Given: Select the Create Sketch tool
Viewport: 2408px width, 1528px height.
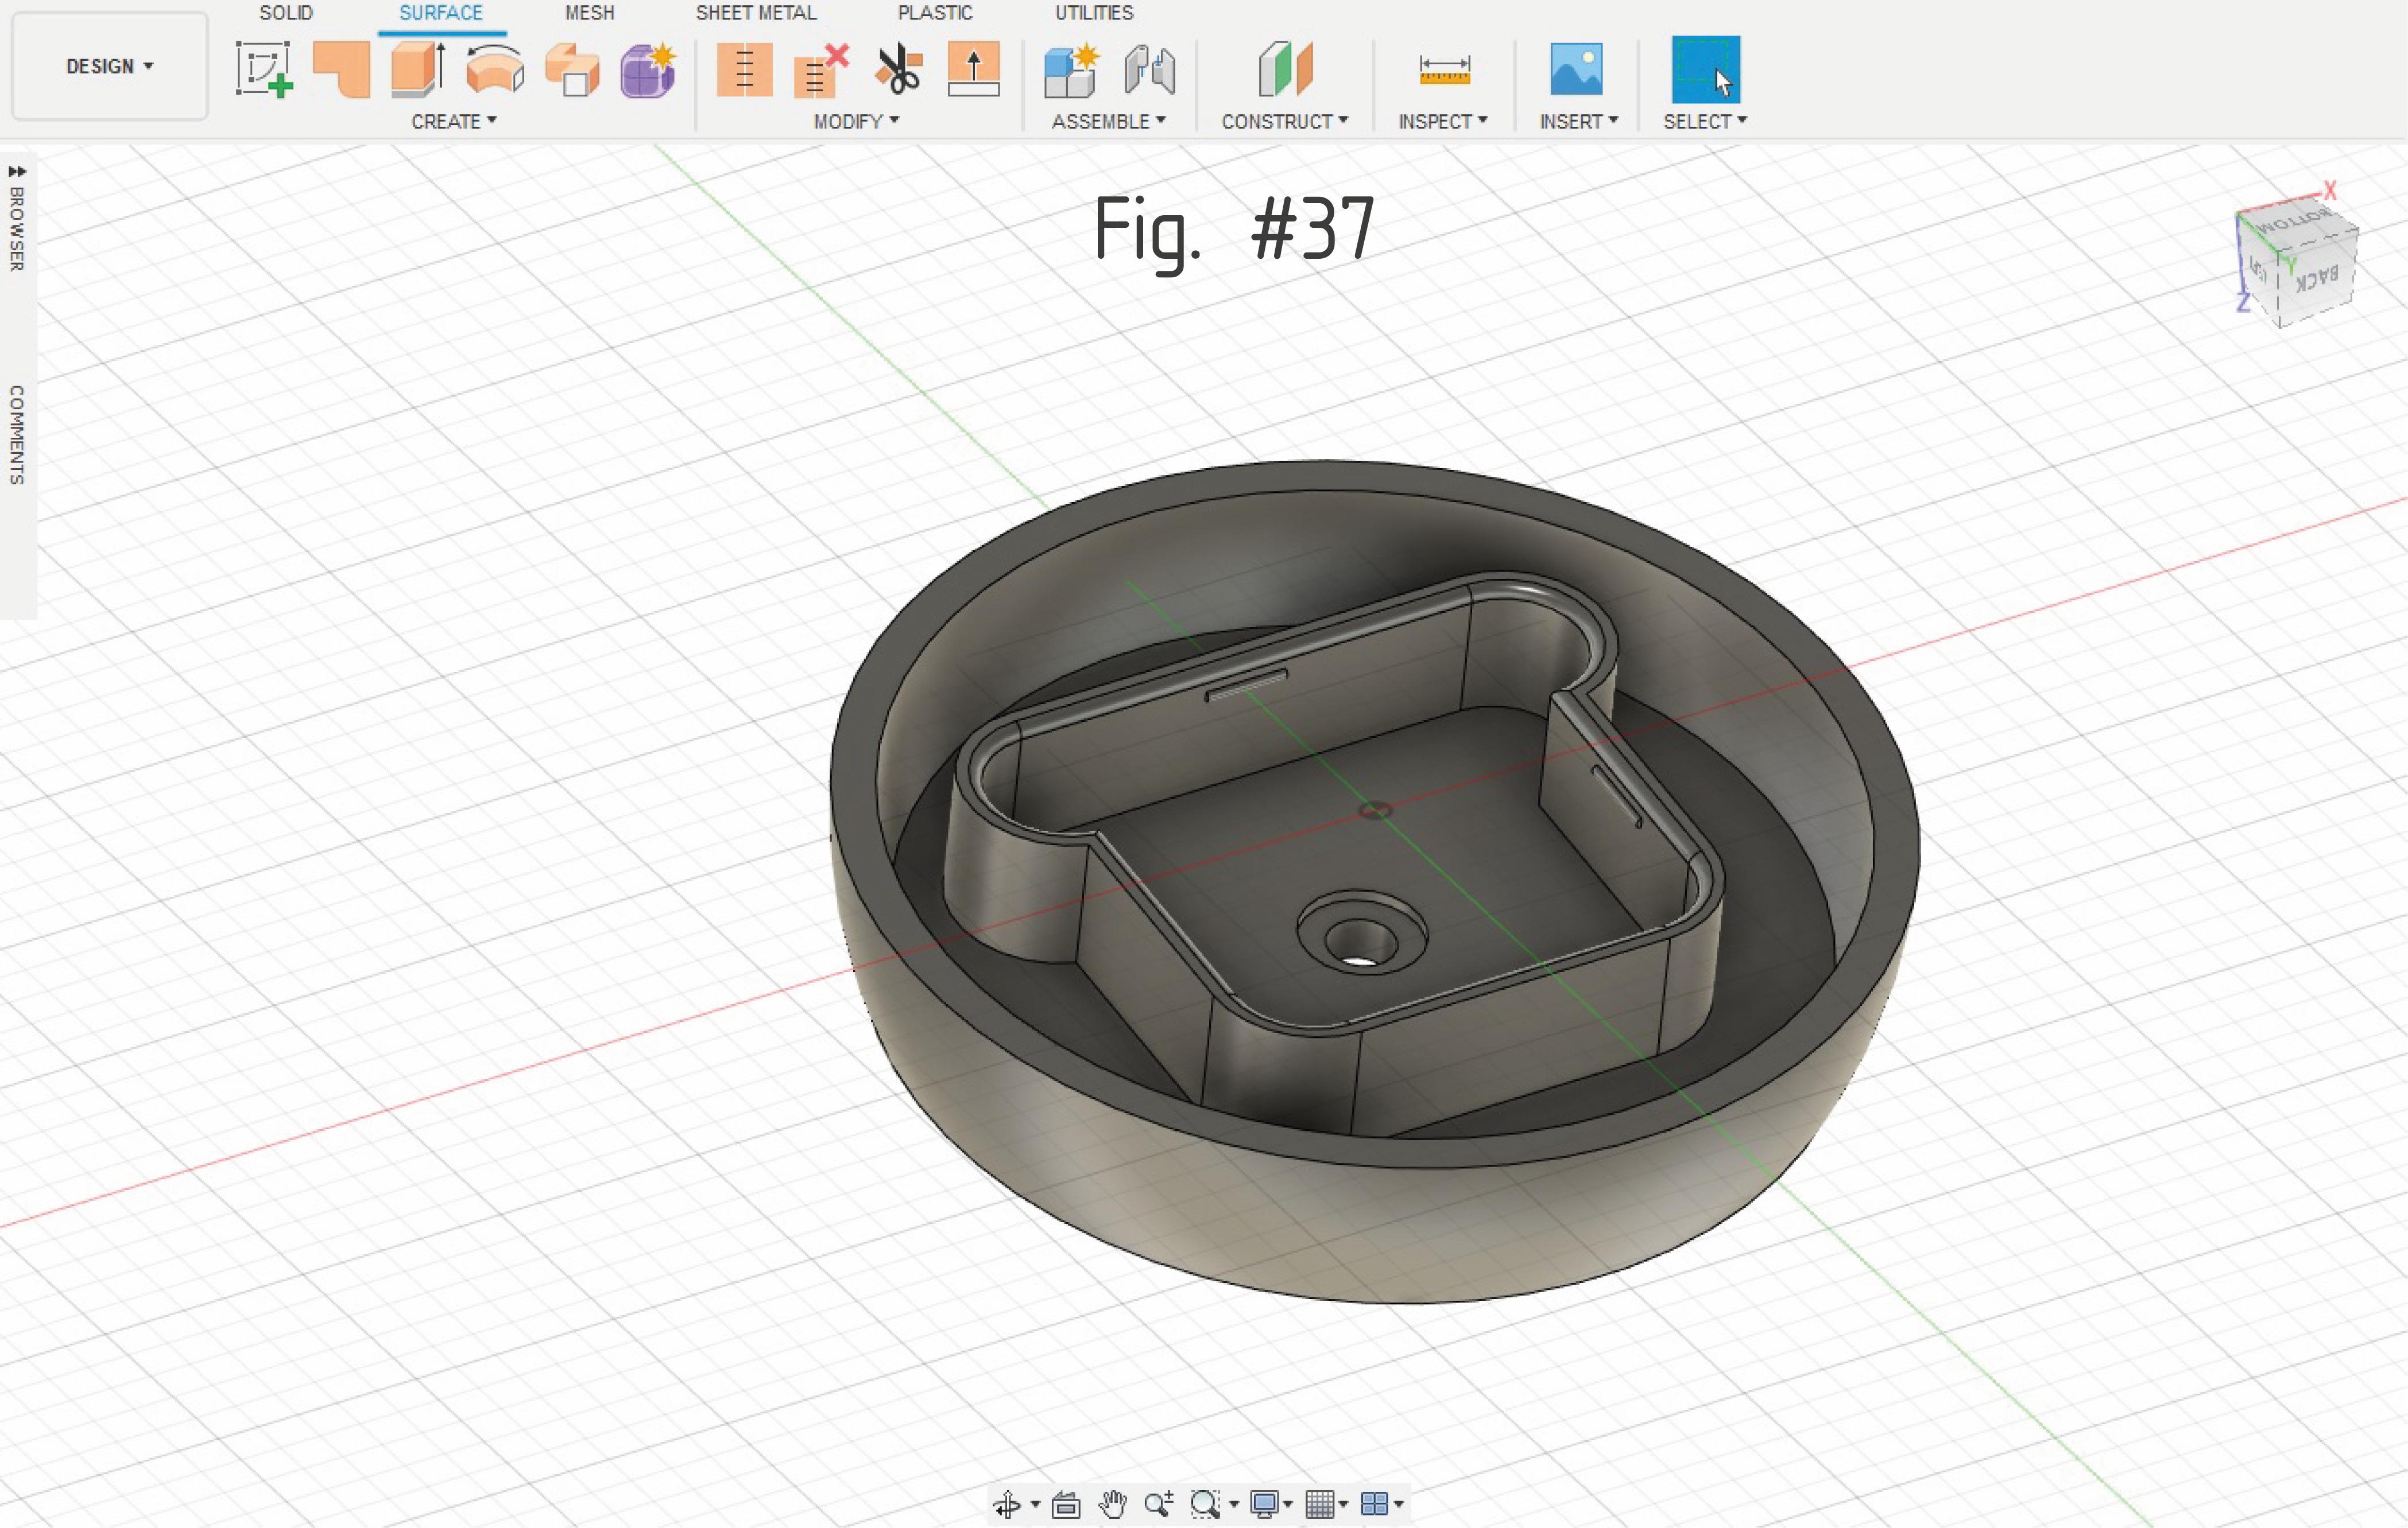Looking at the screenshot, I should click(264, 69).
